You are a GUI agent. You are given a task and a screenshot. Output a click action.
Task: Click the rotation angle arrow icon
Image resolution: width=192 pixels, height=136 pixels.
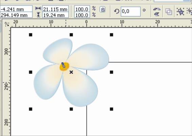(x=117, y=12)
